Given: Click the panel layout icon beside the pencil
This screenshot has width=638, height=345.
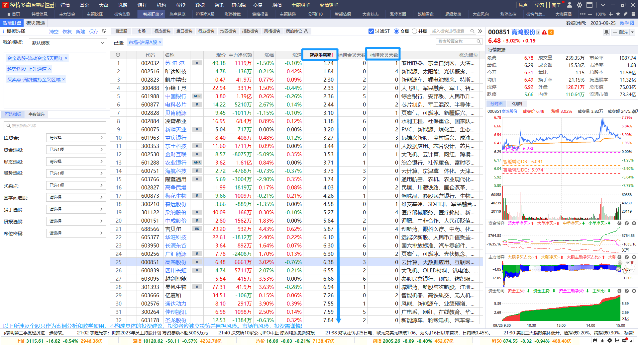Looking at the screenshot, I should coord(632,14).
